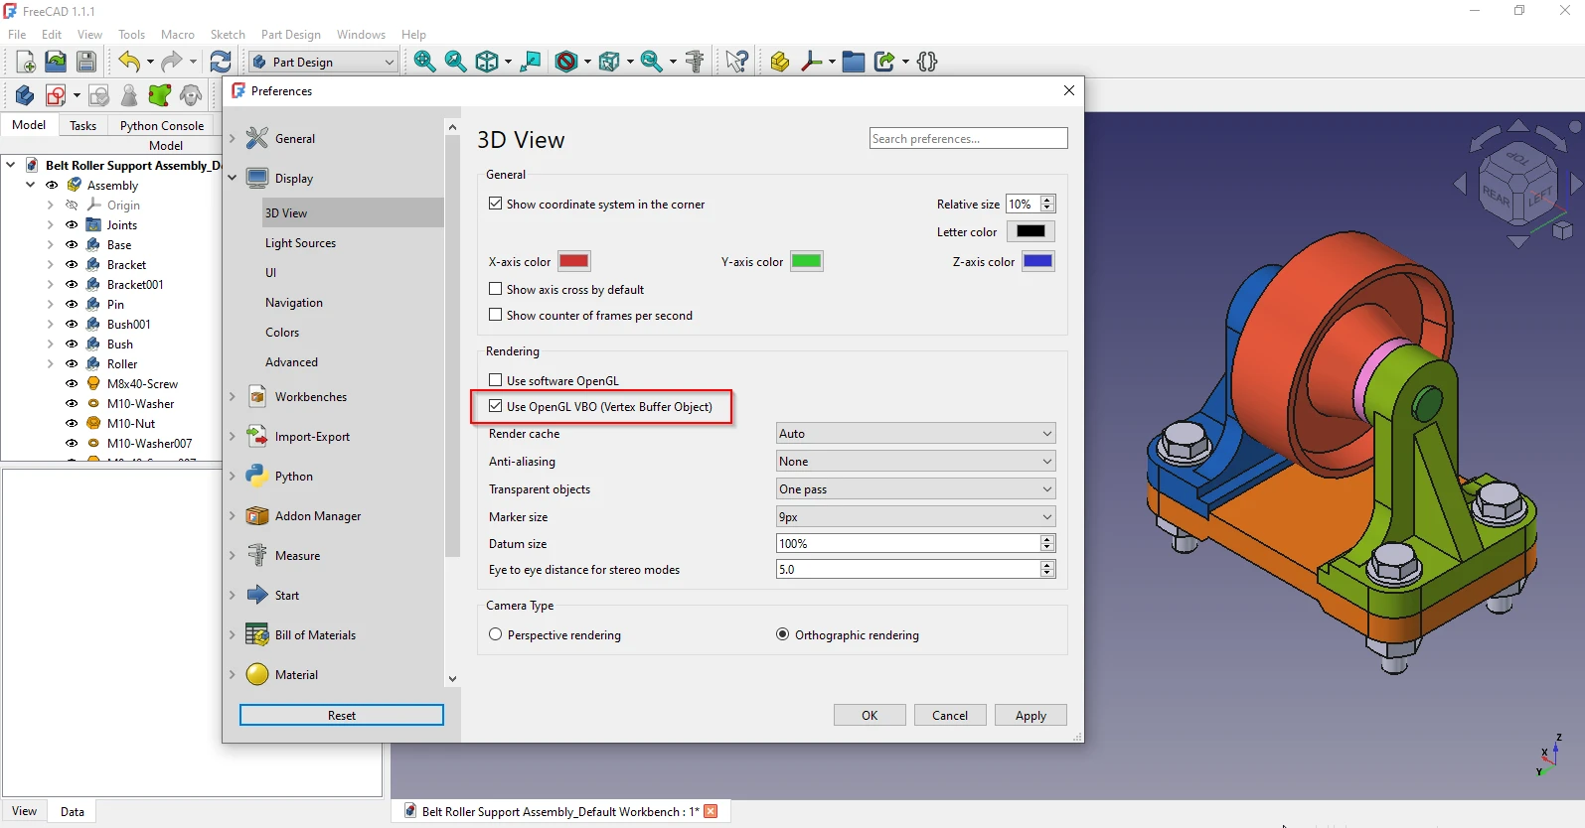
Task: Click the Redo arrow icon
Action: click(172, 62)
